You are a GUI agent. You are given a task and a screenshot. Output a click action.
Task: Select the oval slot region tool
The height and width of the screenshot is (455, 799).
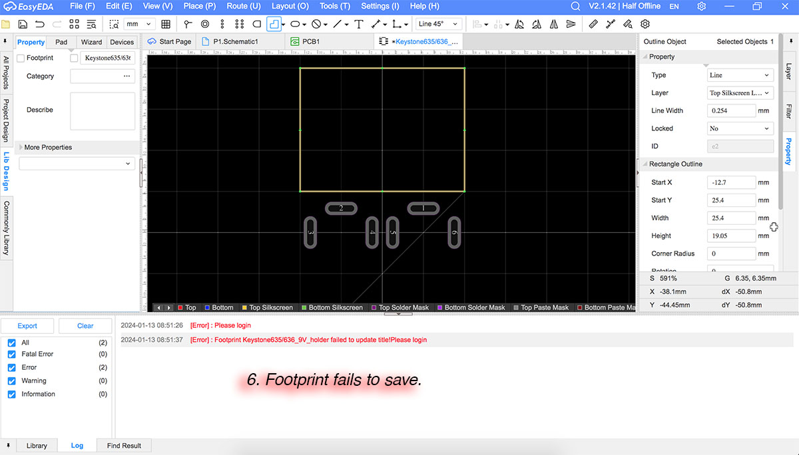point(294,24)
